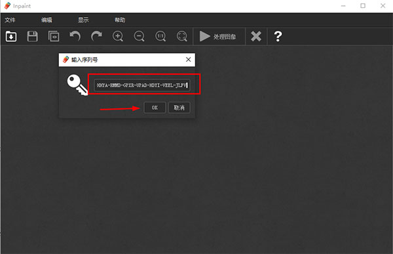Cancel the dialog with 取消

tap(179, 108)
